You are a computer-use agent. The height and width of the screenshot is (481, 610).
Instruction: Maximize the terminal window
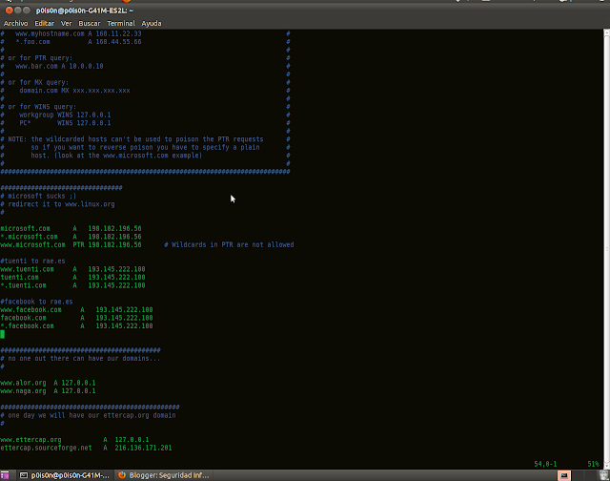27,10
